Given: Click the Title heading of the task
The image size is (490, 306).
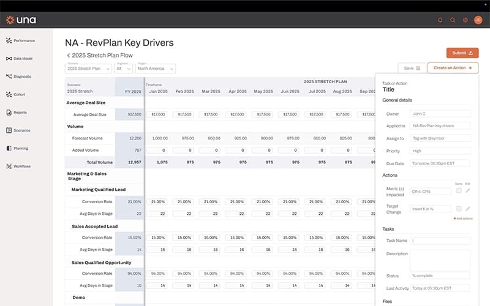Looking at the screenshot, I should (x=388, y=89).
